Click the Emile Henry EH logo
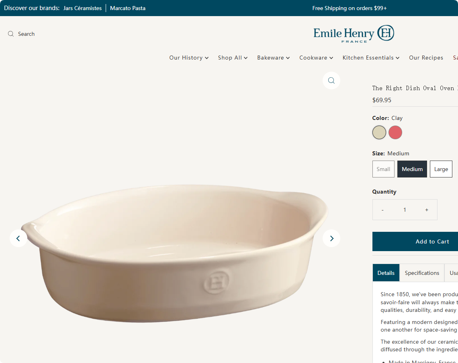 pyautogui.click(x=354, y=34)
